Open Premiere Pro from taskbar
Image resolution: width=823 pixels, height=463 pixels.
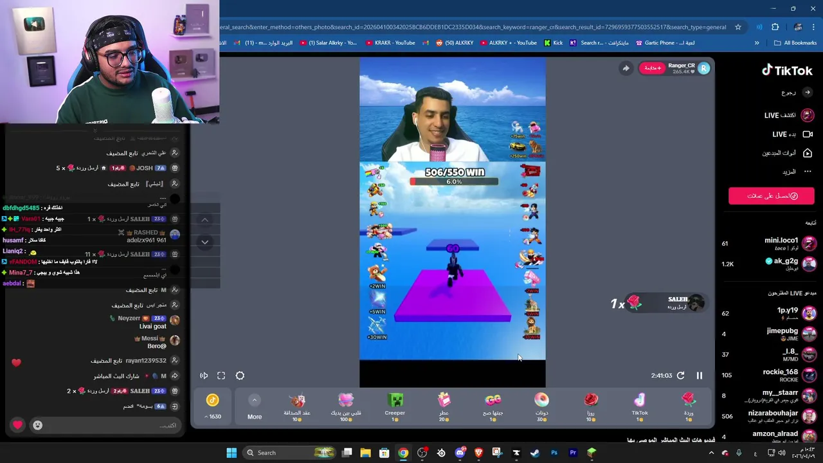573,453
